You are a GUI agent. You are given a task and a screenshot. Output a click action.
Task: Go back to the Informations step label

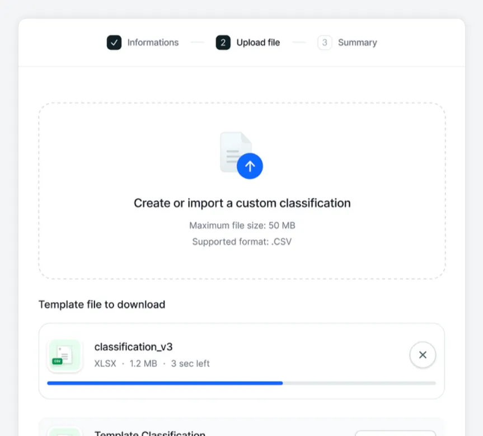point(153,43)
